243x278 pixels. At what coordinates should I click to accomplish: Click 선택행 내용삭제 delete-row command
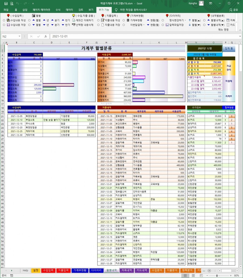(x=83, y=25)
